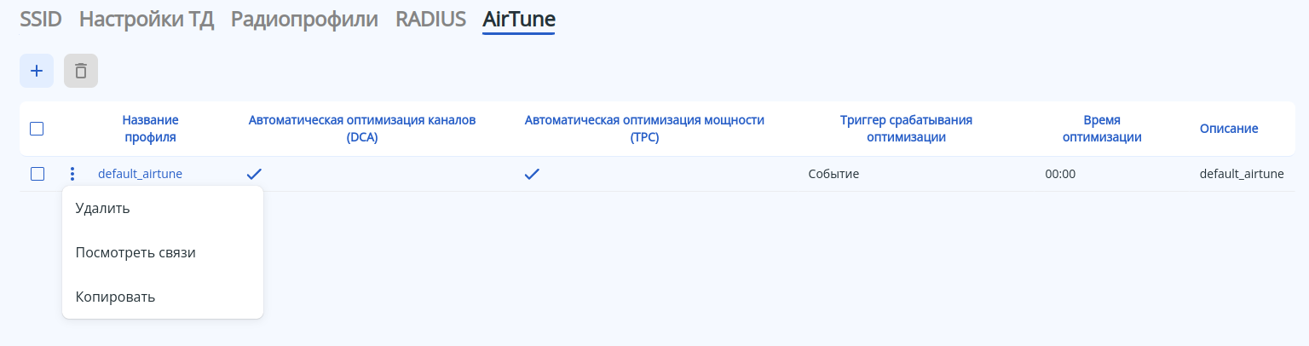Select the default_airtune row checkbox
The image size is (1309, 346).
tap(37, 174)
